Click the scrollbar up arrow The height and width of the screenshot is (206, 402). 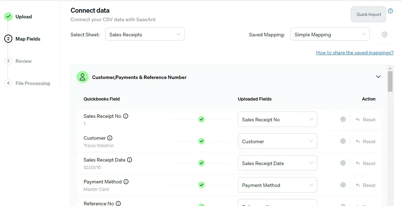coord(390,68)
